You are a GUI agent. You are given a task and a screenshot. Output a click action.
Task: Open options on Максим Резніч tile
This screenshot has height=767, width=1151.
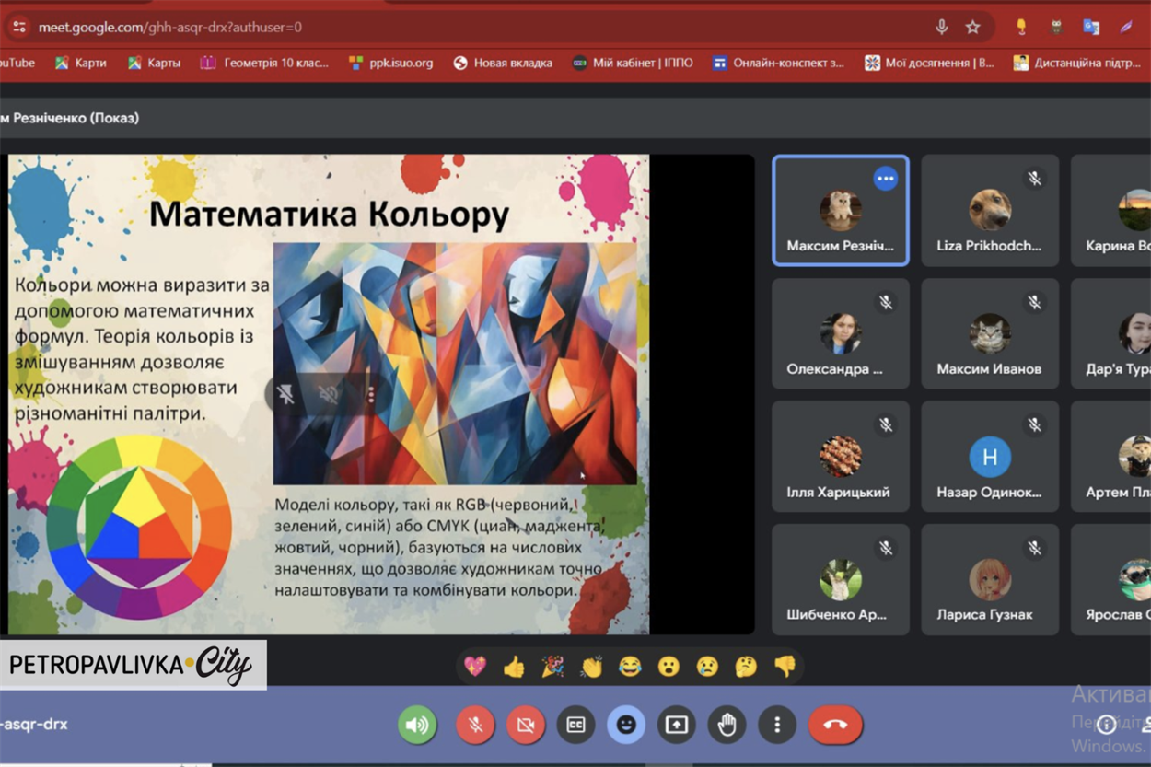885,179
